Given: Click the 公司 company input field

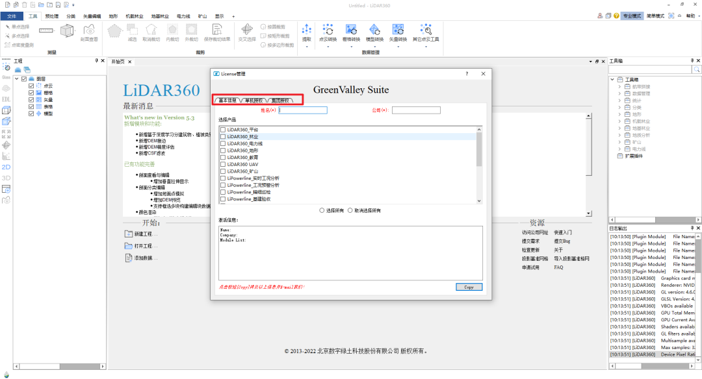Looking at the screenshot, I should tap(416, 110).
